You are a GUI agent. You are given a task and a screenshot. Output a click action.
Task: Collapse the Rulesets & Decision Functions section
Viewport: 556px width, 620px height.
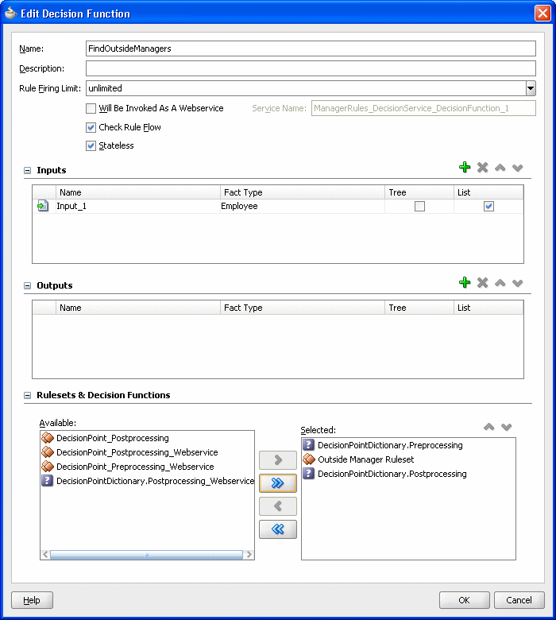coord(27,395)
